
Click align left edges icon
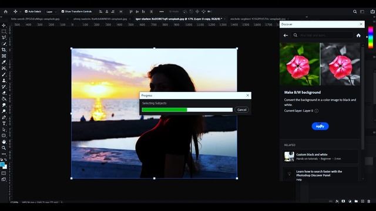pyautogui.click(x=100, y=12)
